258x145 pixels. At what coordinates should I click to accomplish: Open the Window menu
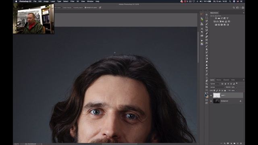tap(90, 1)
